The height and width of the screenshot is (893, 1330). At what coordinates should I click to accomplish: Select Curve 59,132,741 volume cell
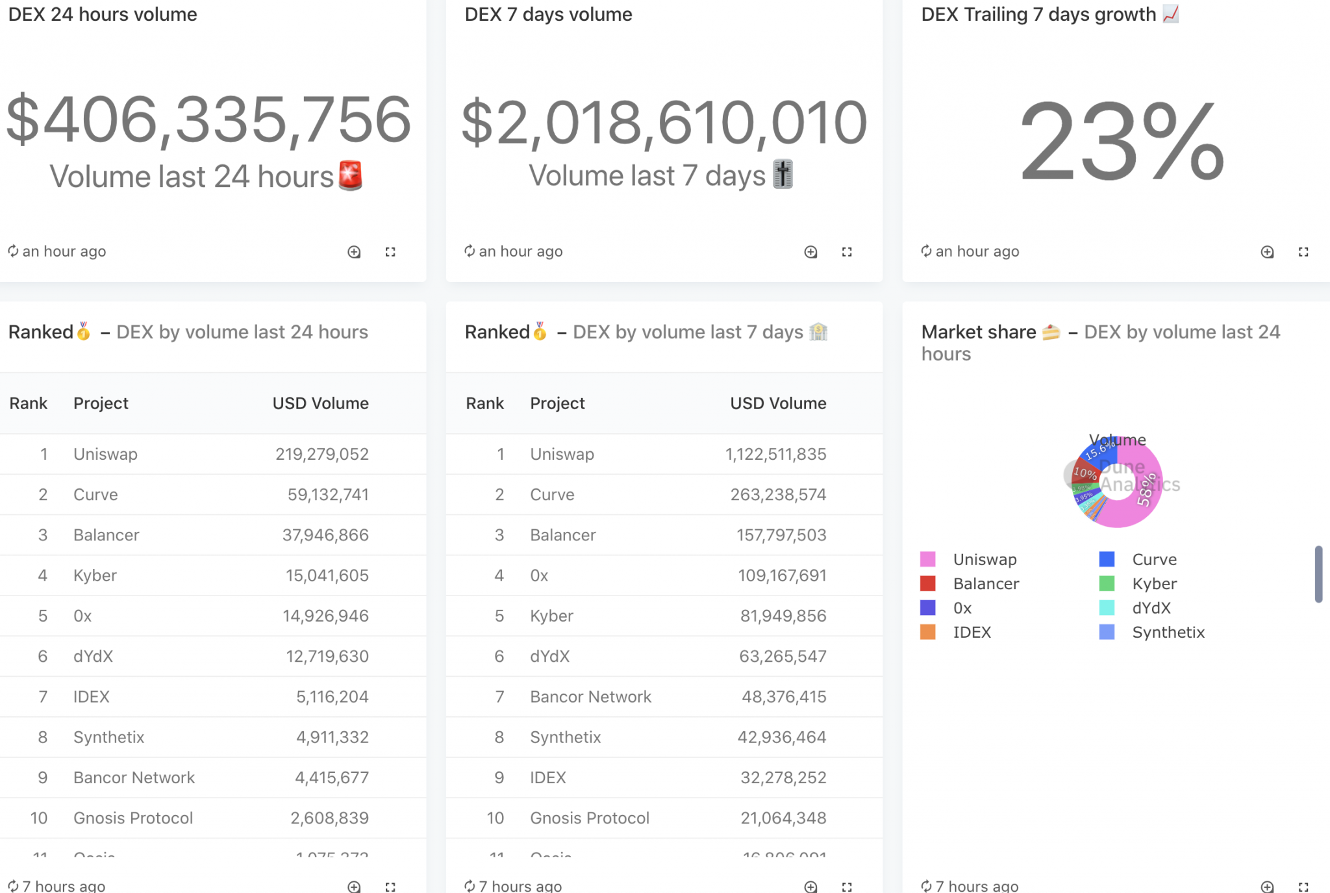pyautogui.click(x=328, y=494)
